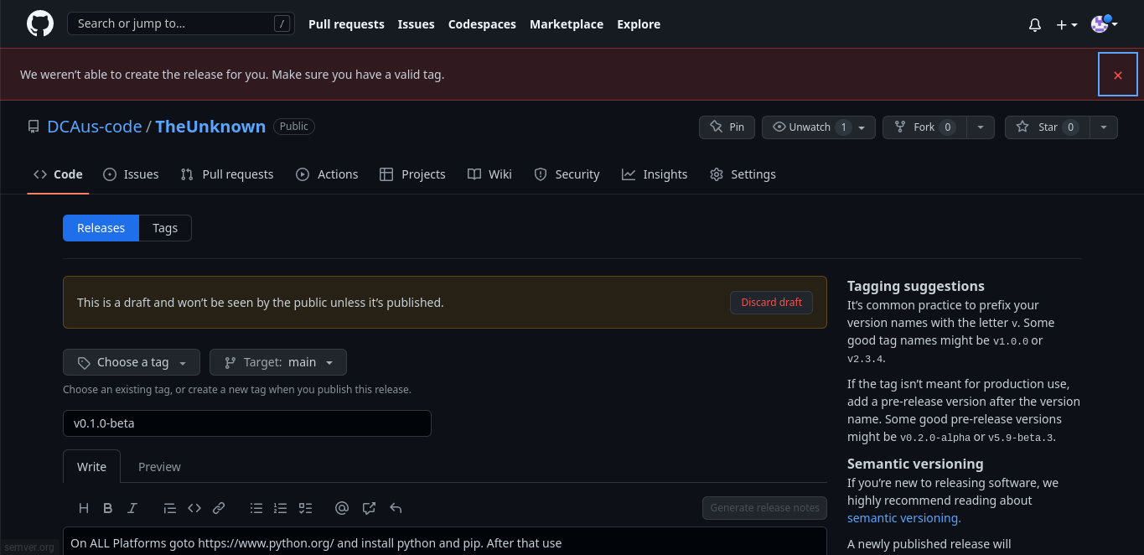Screen dimensions: 1144x555
Task: Go to Issues in top navigation
Action: coord(416,24)
